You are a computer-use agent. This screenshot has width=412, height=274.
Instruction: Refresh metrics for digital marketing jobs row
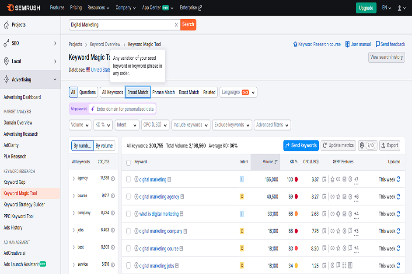398,266
